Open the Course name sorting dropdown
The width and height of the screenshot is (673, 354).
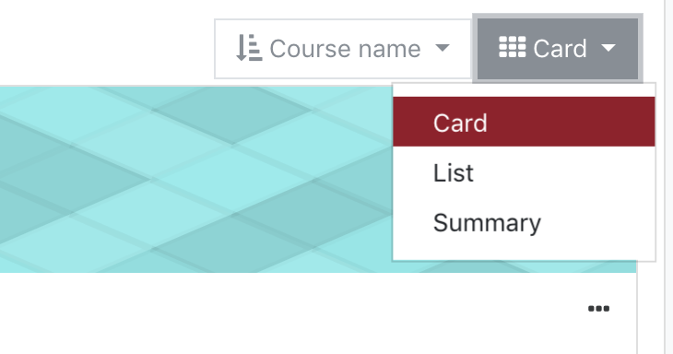pyautogui.click(x=343, y=49)
